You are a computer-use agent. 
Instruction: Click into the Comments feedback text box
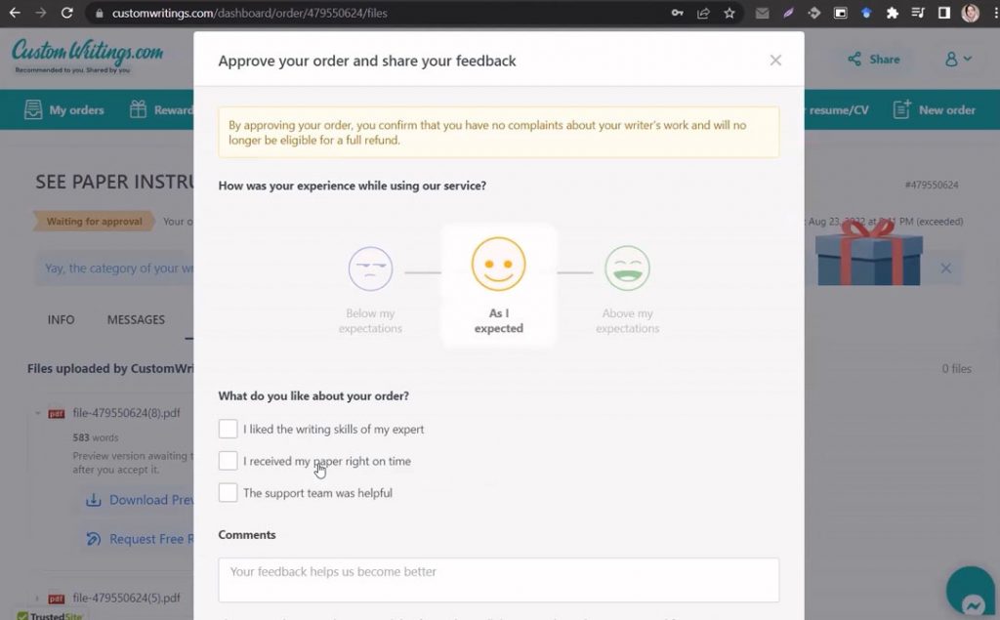coord(498,579)
